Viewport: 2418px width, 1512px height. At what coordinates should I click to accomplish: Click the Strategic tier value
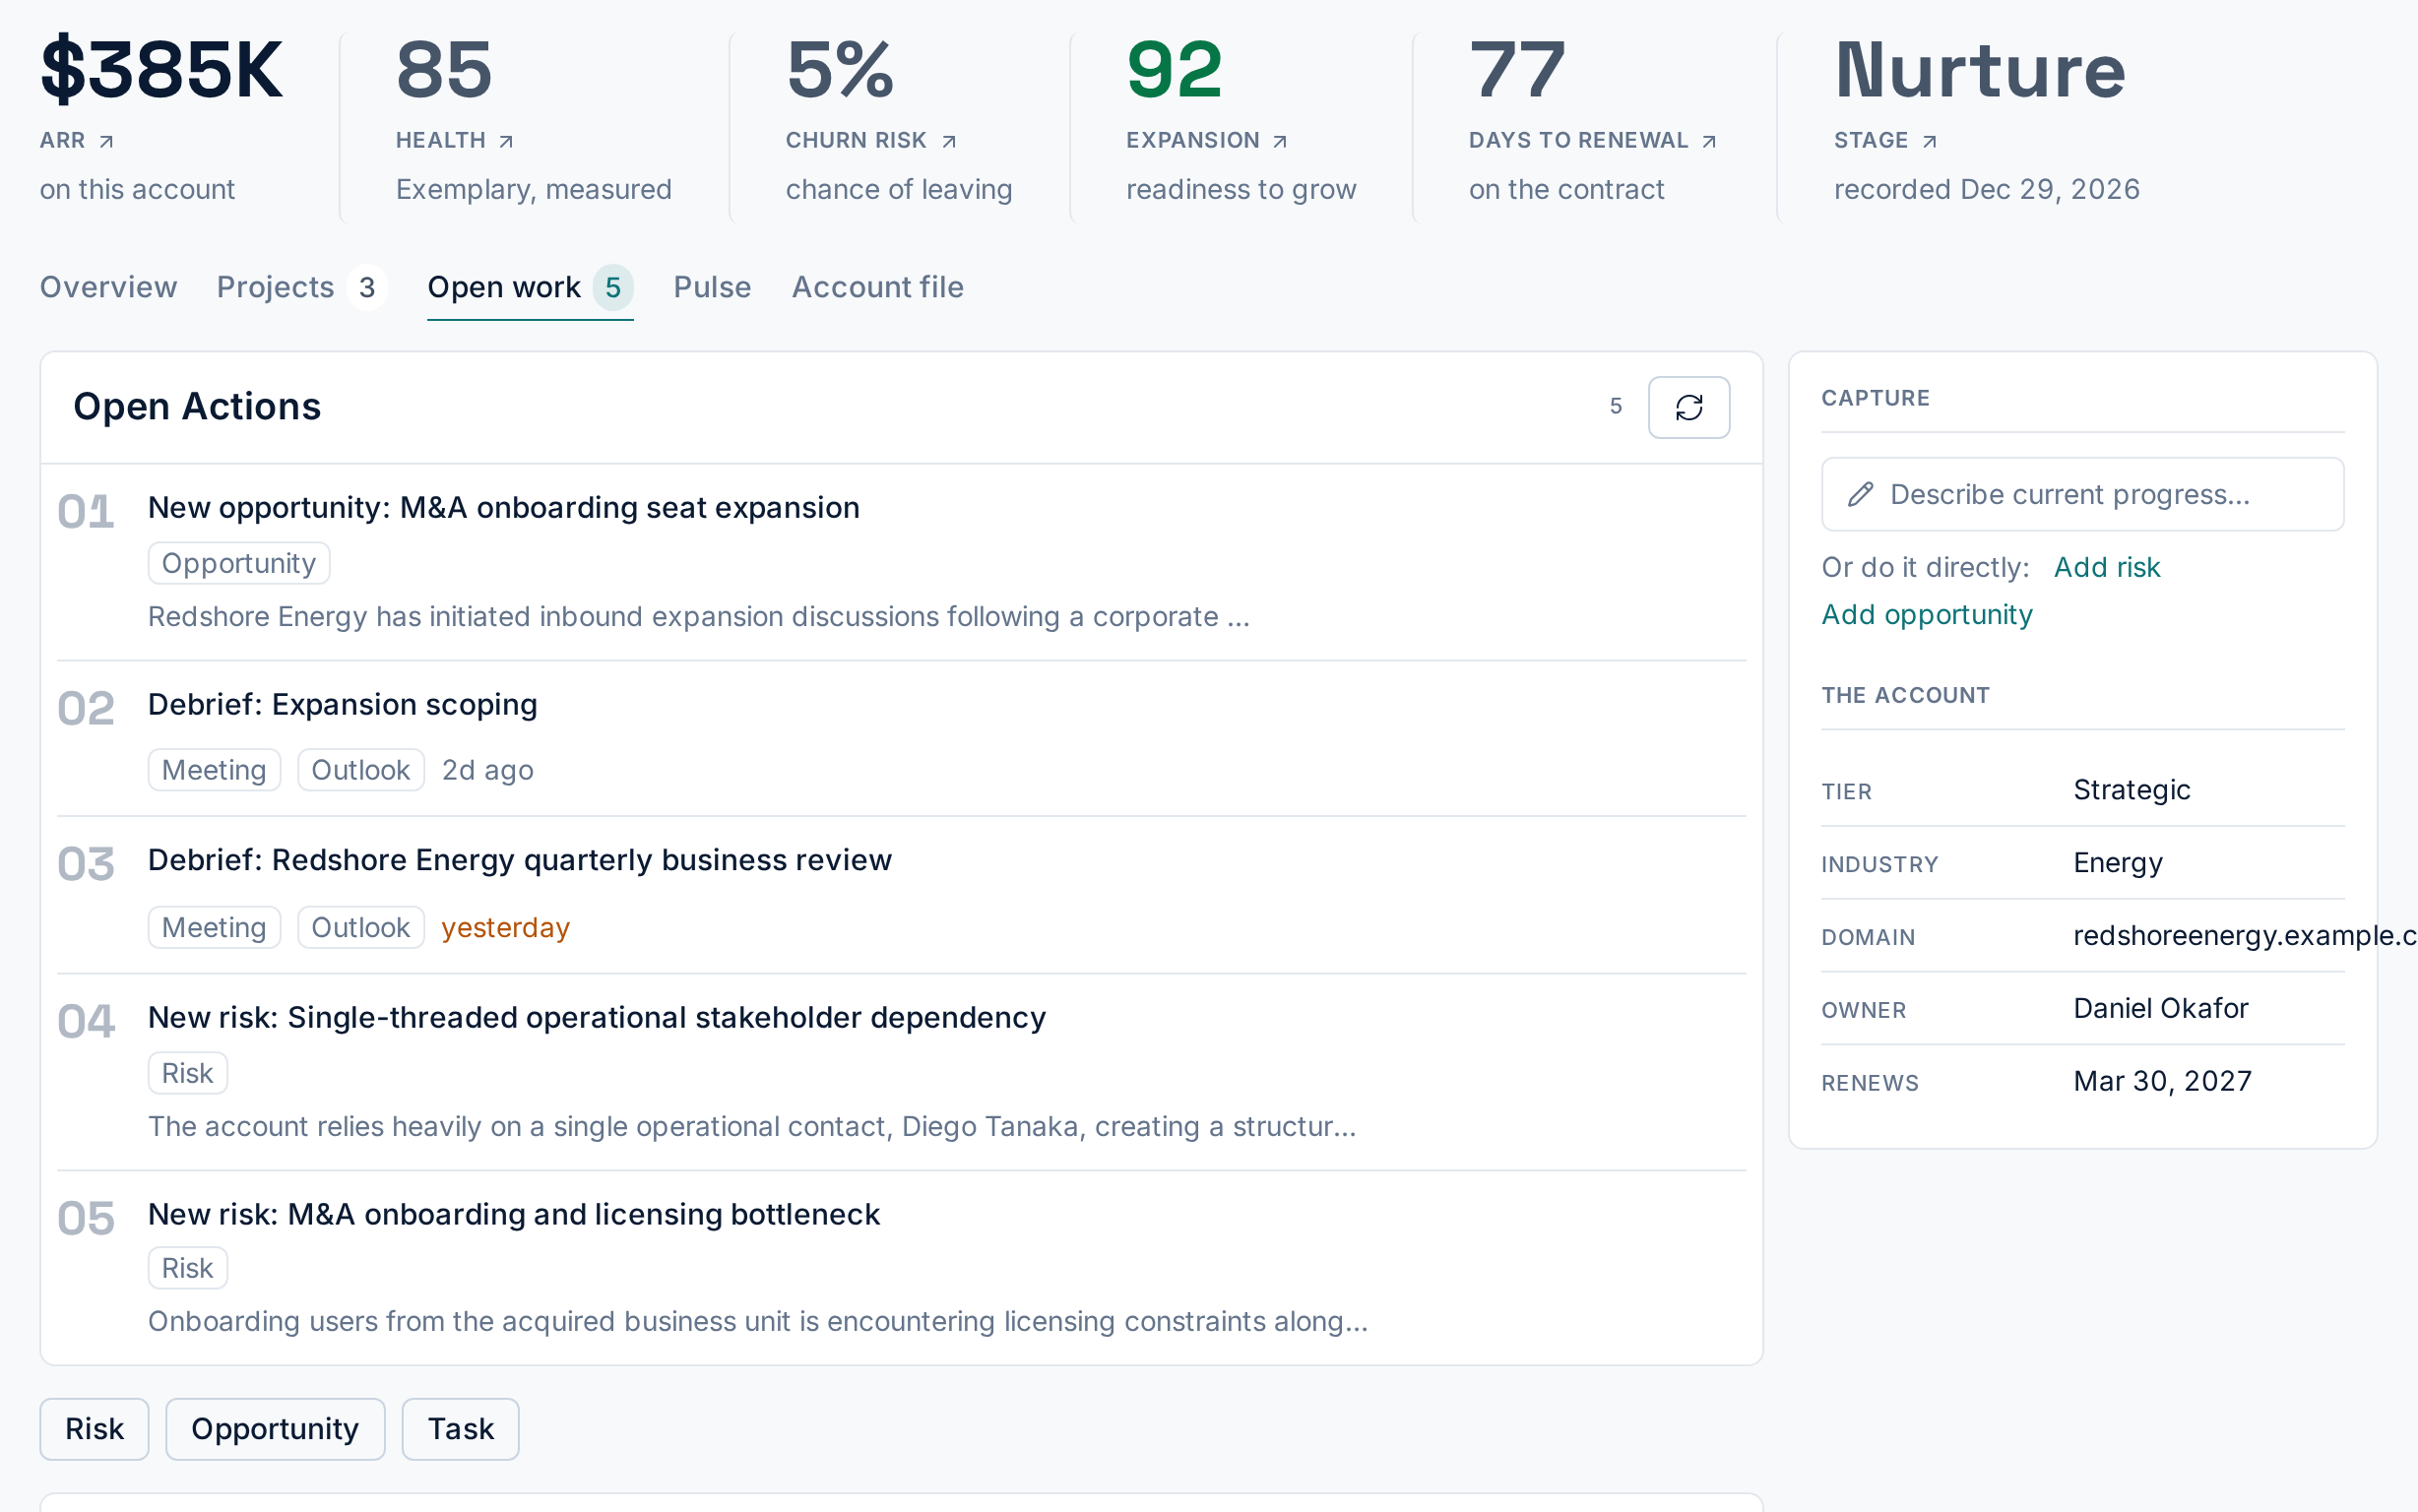tap(2131, 790)
